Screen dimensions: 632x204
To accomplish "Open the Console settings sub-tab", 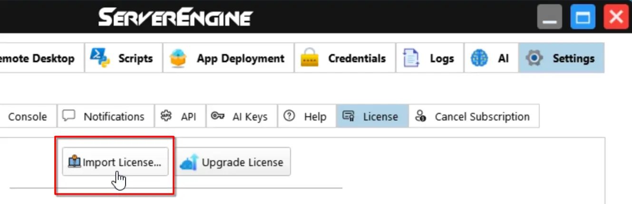I will point(28,117).
